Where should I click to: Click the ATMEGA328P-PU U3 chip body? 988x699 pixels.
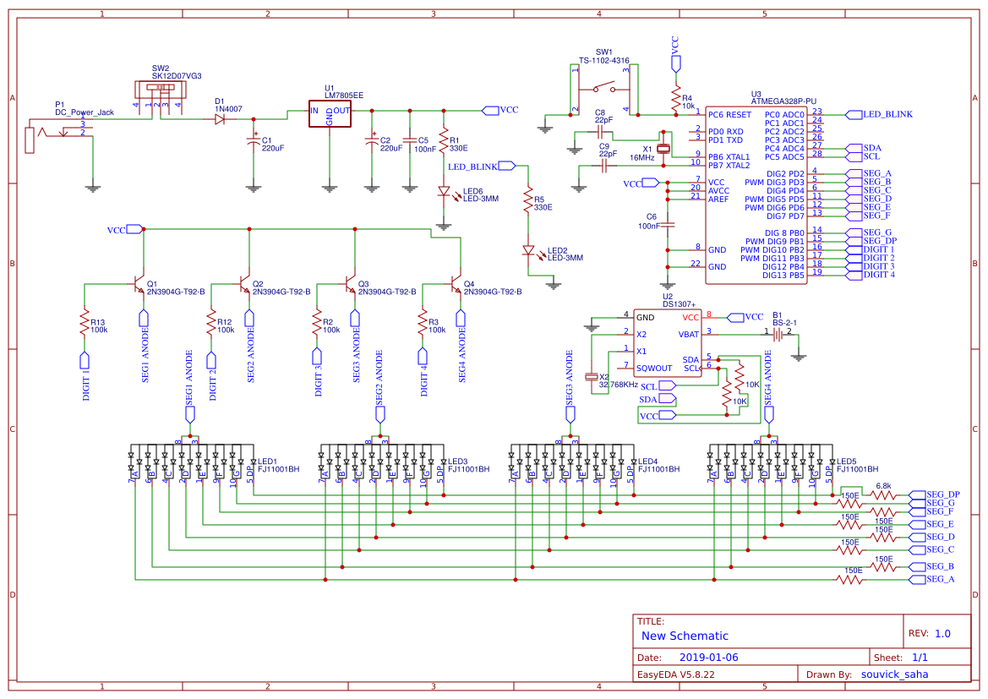coord(756,194)
